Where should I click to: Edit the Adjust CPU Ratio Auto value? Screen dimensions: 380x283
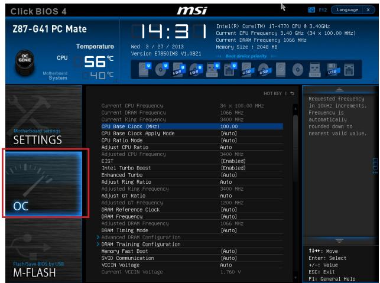click(x=226, y=147)
